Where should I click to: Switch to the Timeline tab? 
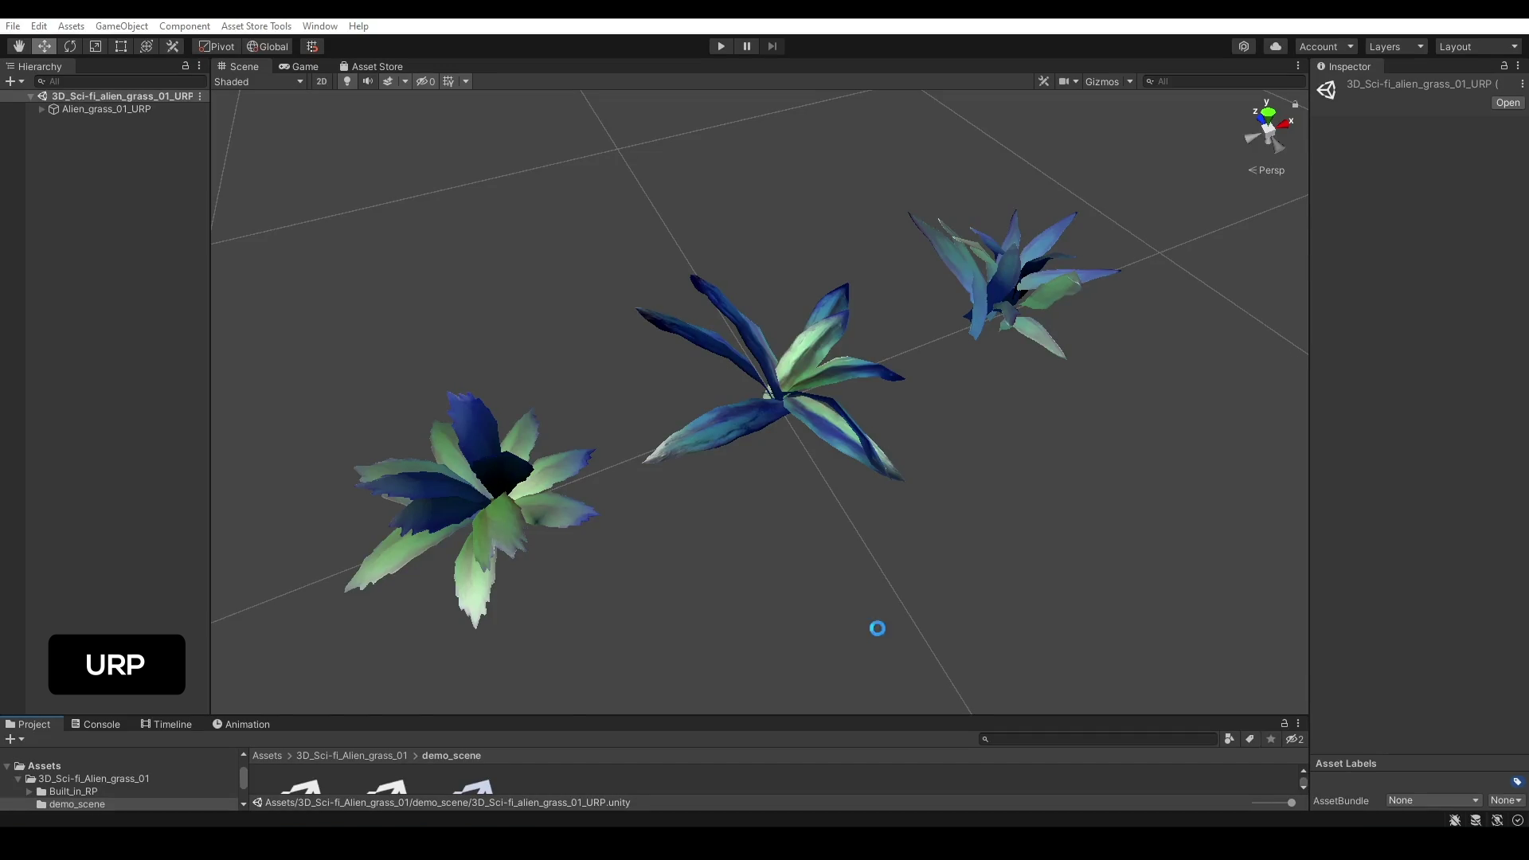166,724
